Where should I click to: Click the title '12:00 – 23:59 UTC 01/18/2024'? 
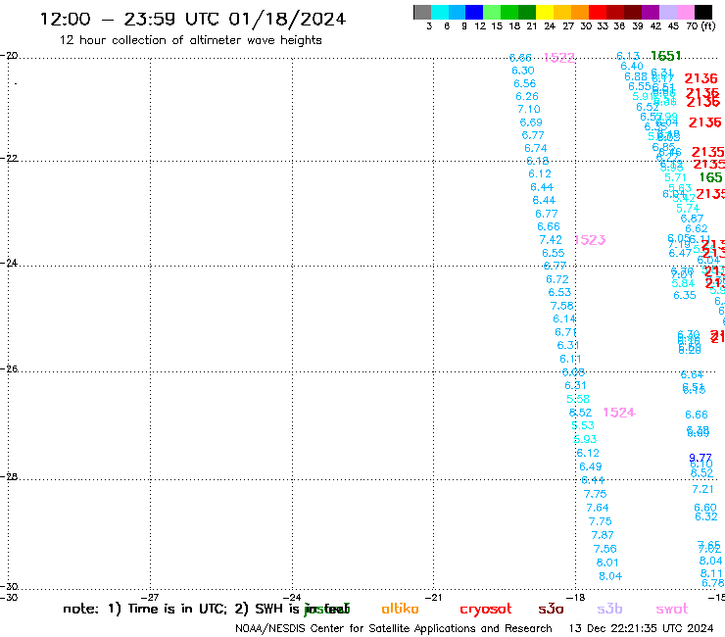193,20
